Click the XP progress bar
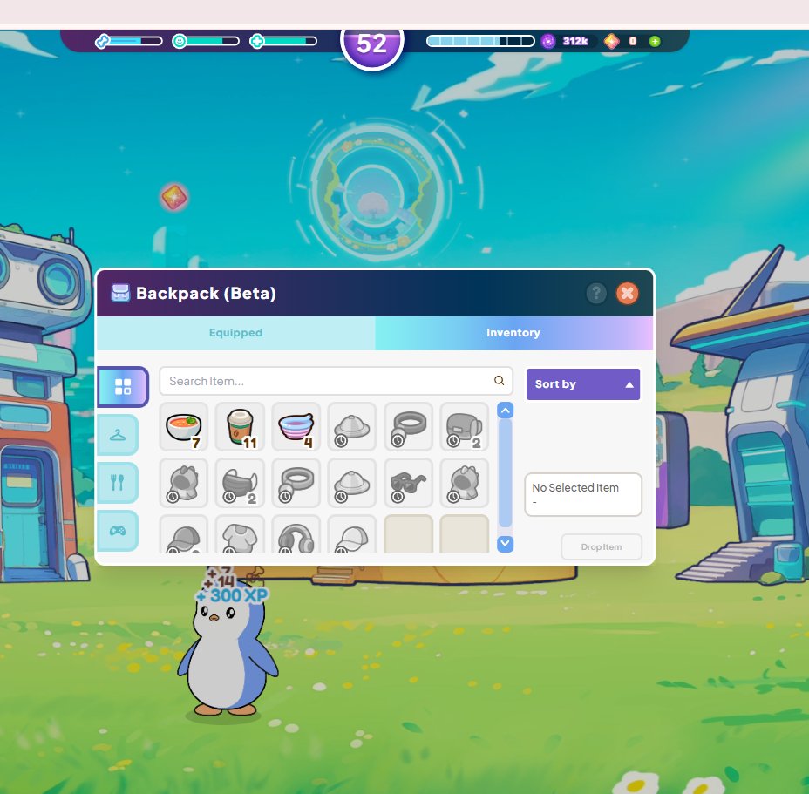Screen dimensions: 809x794 (x=479, y=39)
